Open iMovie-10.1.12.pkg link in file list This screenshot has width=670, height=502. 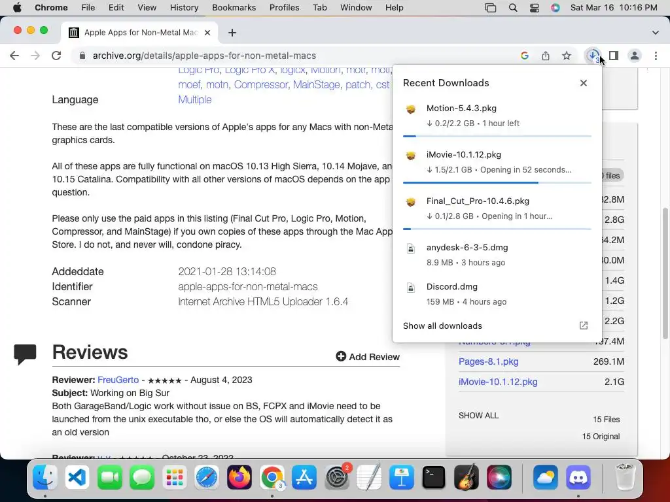(498, 382)
